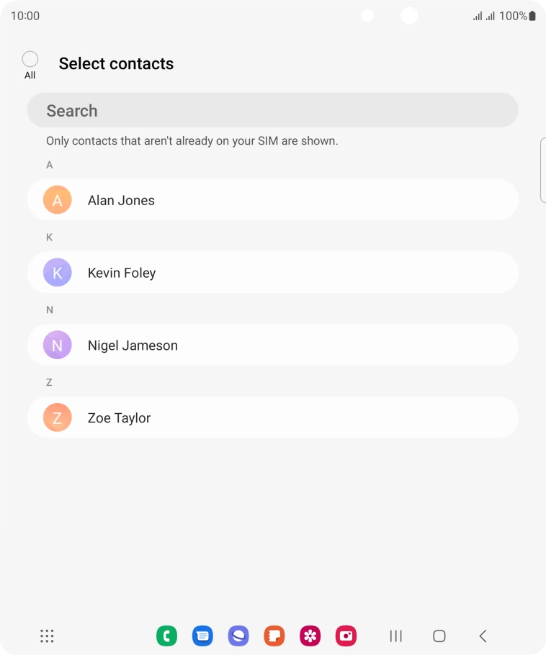Screen dimensions: 546x655
Task: Tap the Recents navigation button
Action: coord(395,636)
